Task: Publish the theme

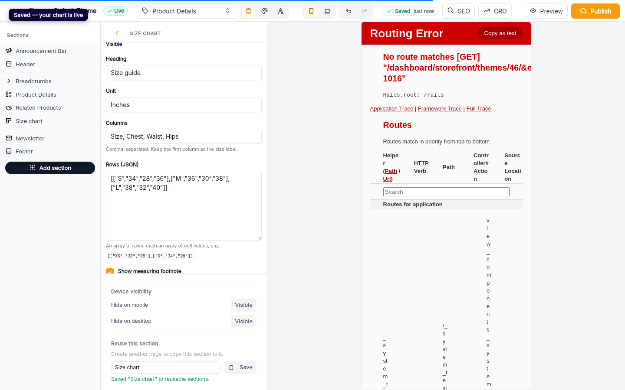Action: coord(595,11)
